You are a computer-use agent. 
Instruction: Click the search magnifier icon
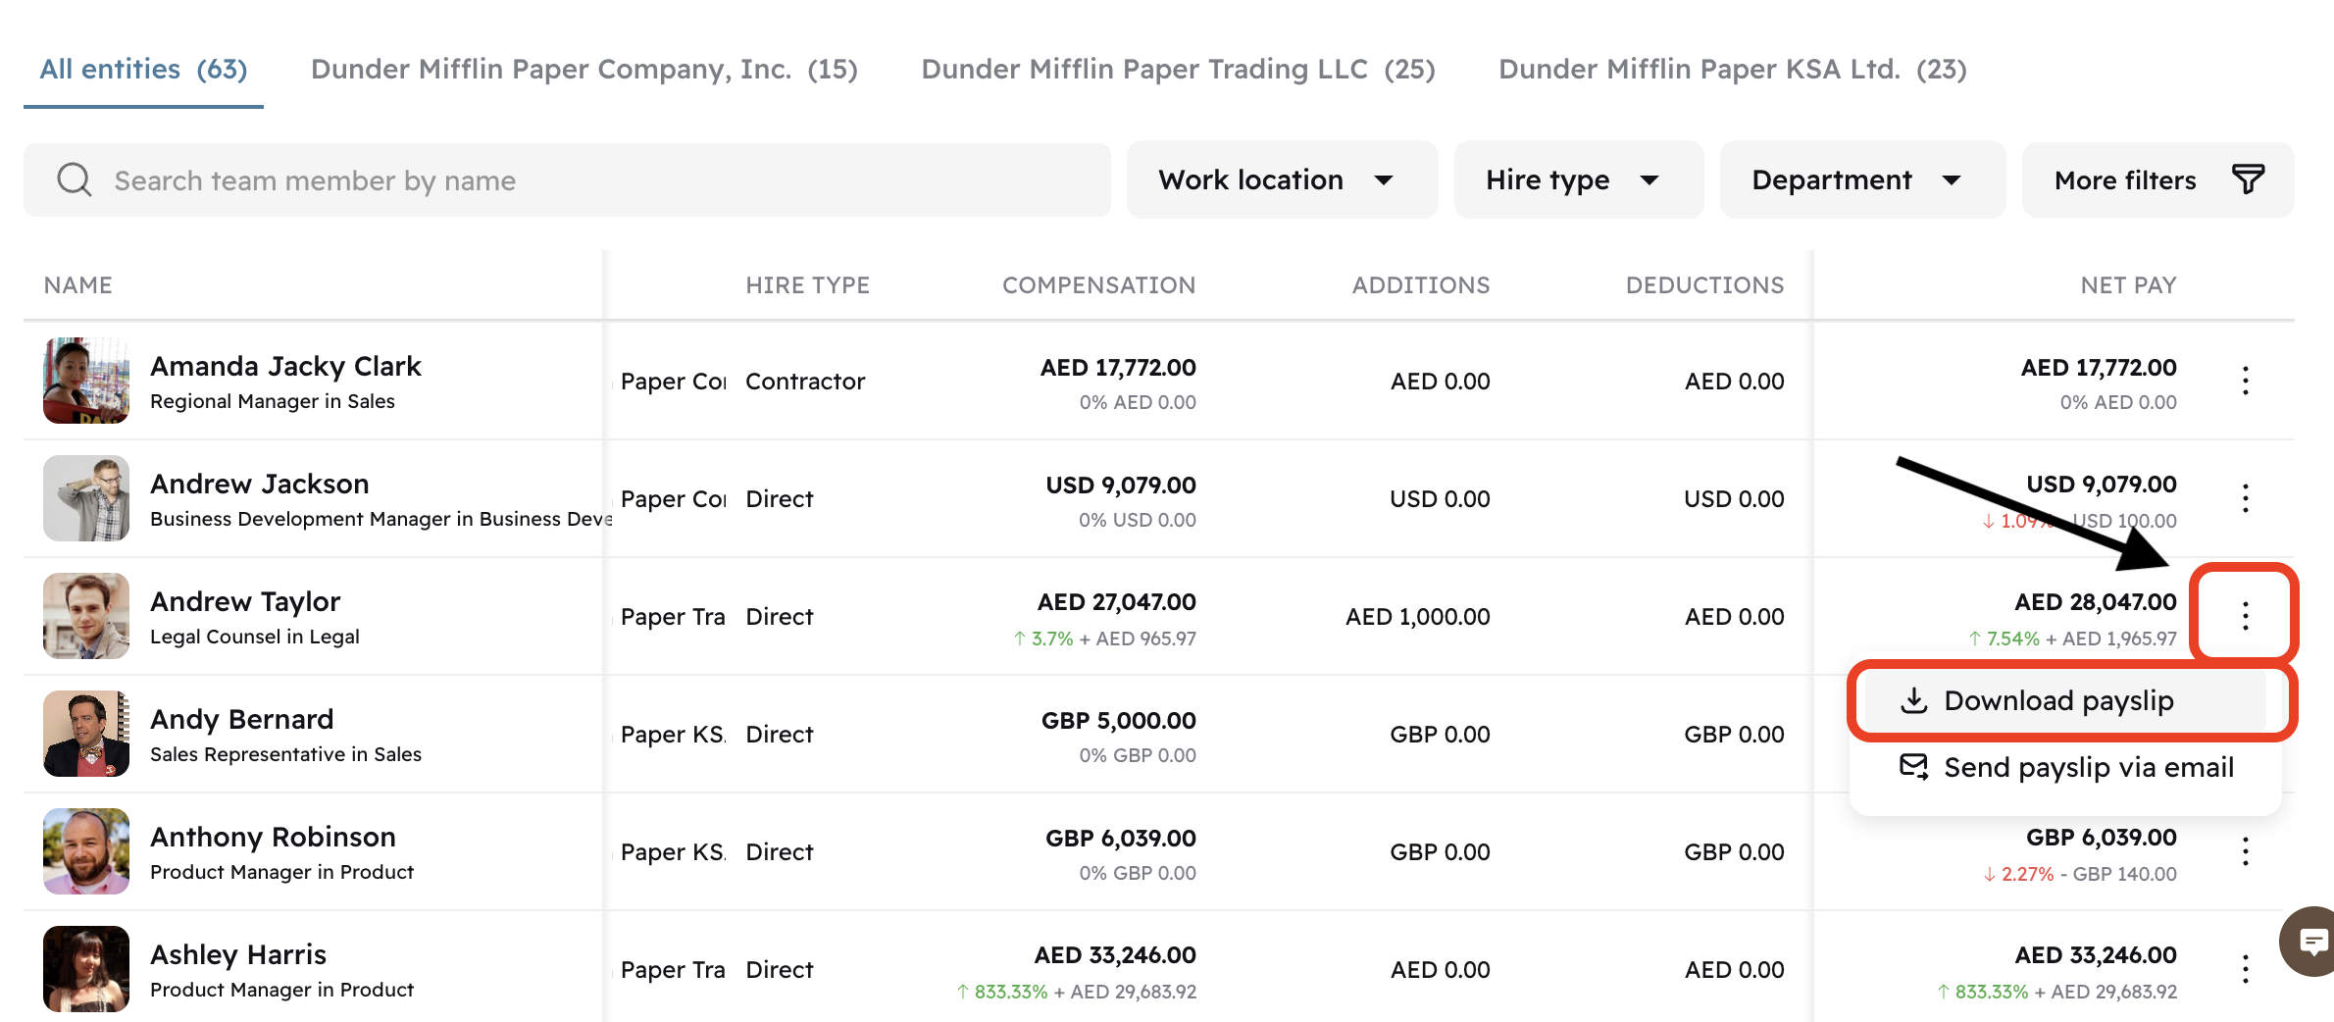tap(75, 180)
